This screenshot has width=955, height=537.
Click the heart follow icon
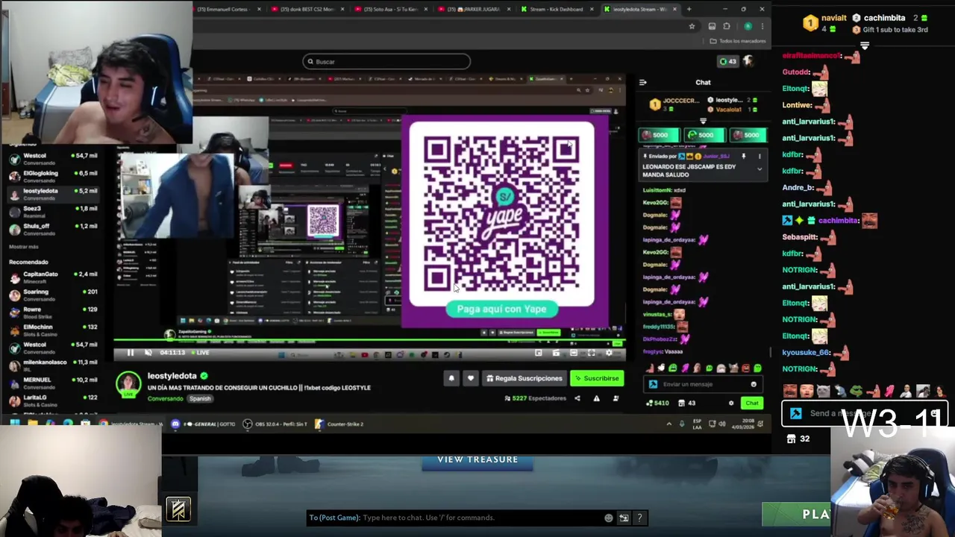pos(470,378)
